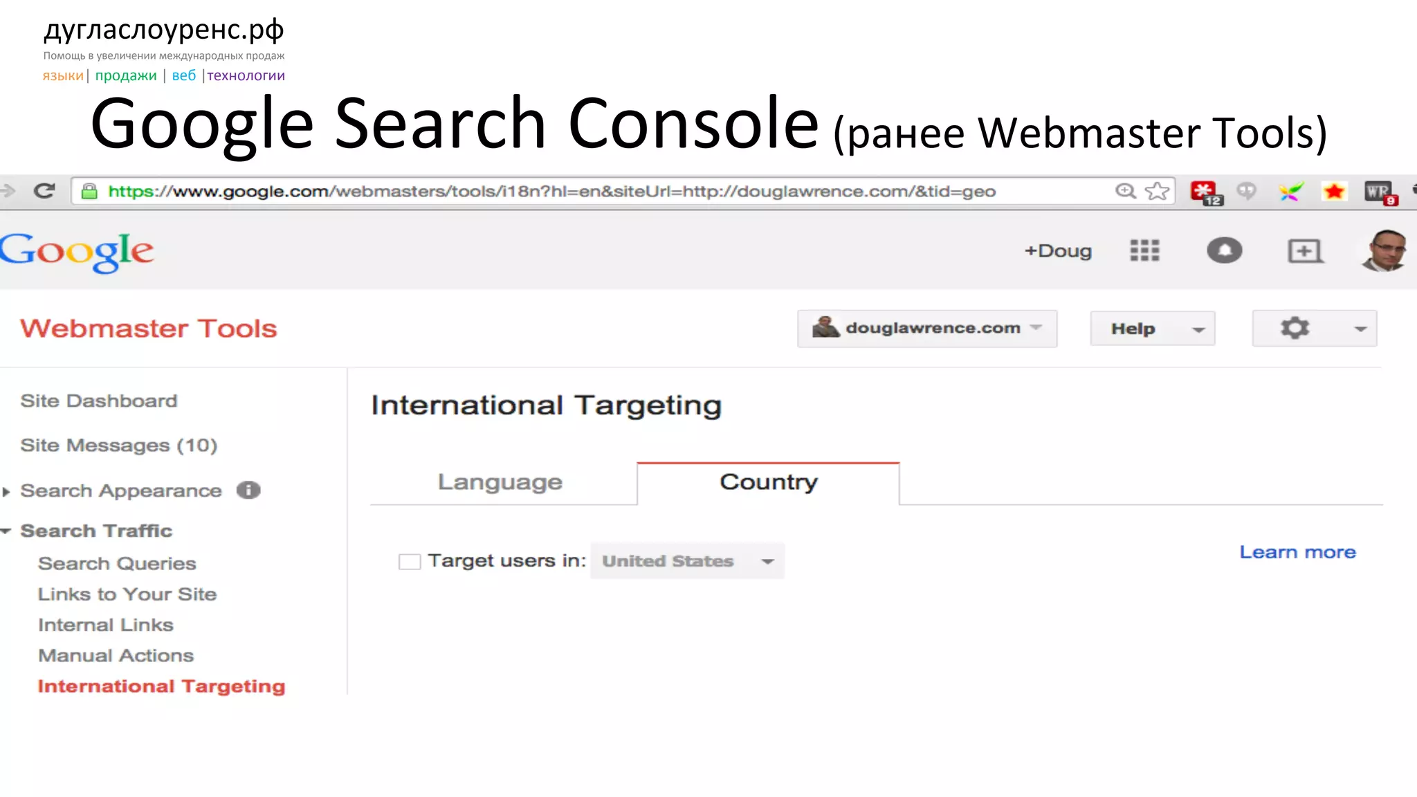
Task: Click the WR extension icon
Action: click(x=1378, y=192)
